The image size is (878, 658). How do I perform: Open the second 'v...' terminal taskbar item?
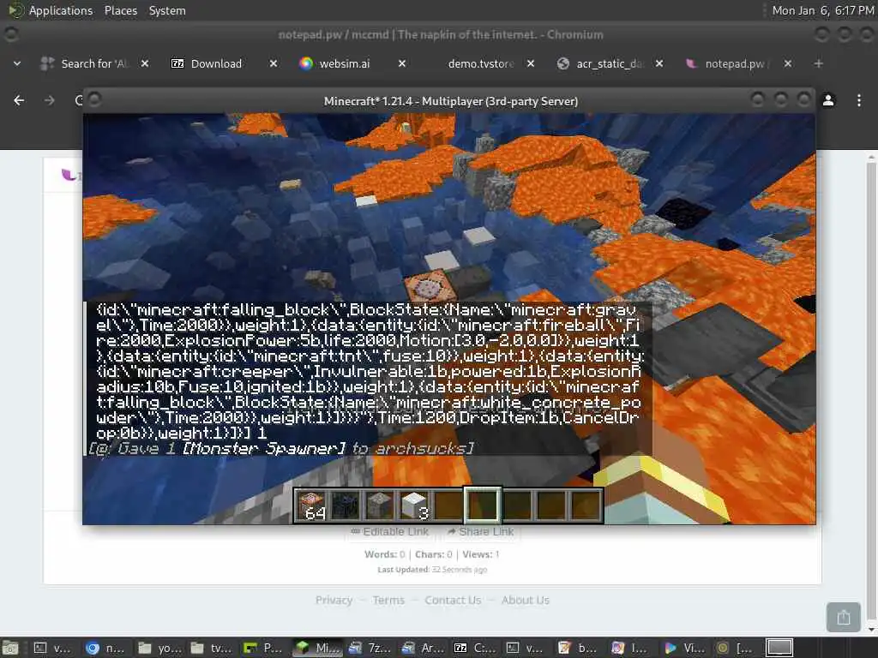pos(526,648)
